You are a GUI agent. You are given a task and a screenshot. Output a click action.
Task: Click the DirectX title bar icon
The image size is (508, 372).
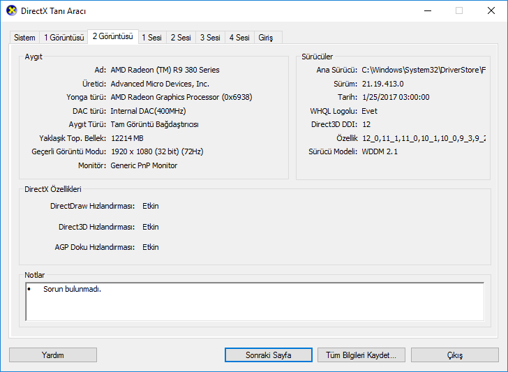pos(12,10)
